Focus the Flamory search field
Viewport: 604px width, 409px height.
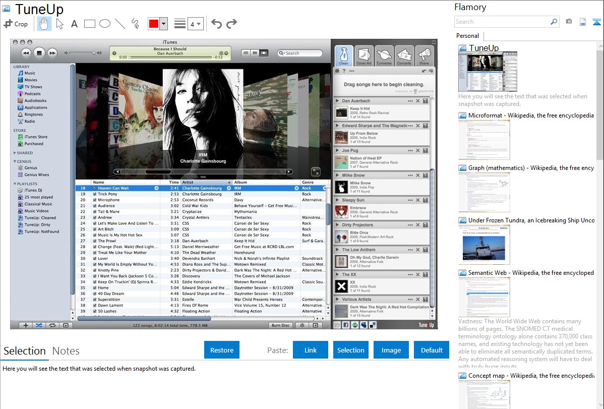click(502, 22)
